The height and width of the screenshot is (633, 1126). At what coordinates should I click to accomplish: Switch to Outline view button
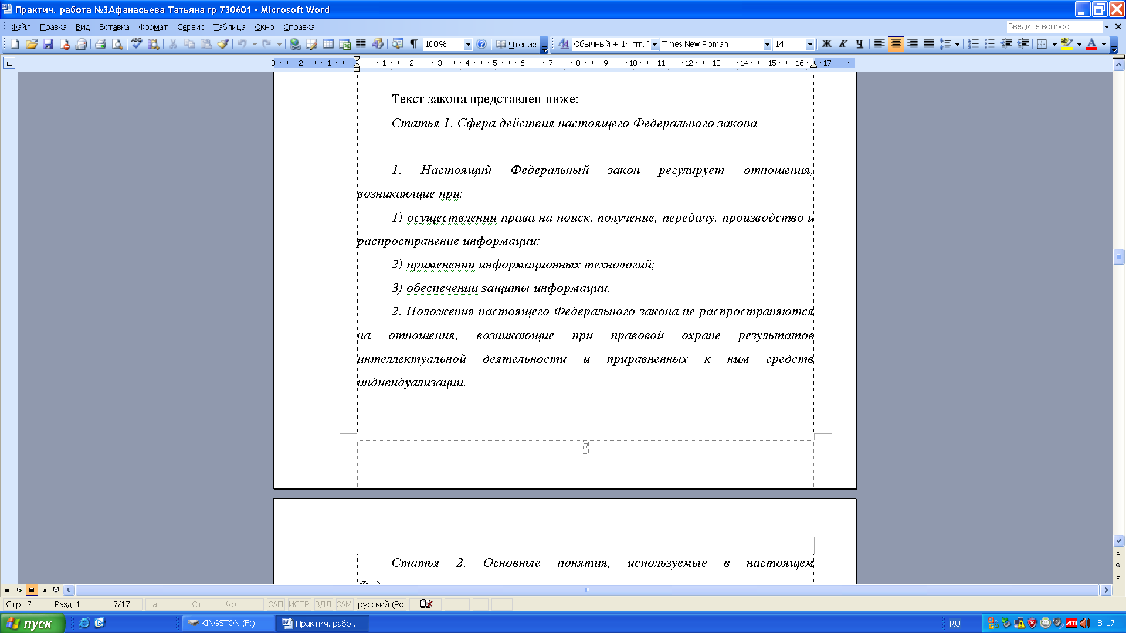(x=44, y=590)
